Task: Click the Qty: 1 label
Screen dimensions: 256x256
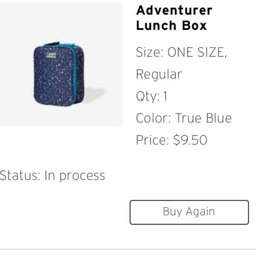Action: 152,96
